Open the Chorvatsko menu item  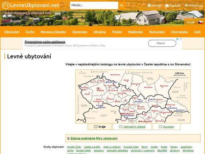tap(179, 32)
